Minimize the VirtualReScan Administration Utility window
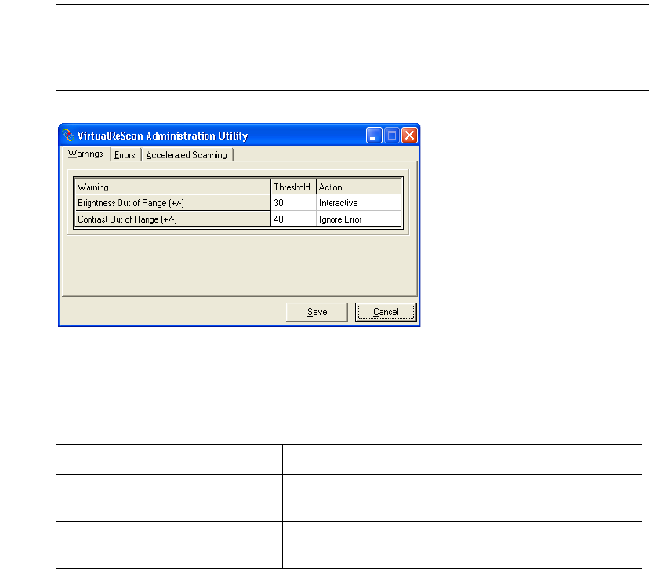This screenshot has width=649, height=569. click(374, 136)
